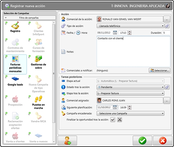Click the add contact person button
The width and height of the screenshot is (174, 147).
tap(68, 140)
